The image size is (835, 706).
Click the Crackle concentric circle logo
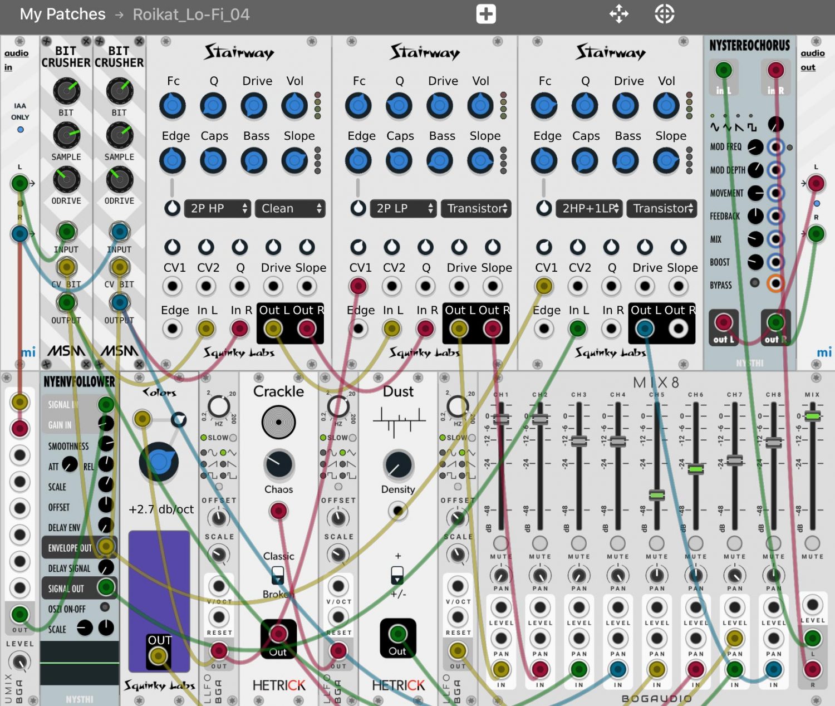[x=278, y=422]
